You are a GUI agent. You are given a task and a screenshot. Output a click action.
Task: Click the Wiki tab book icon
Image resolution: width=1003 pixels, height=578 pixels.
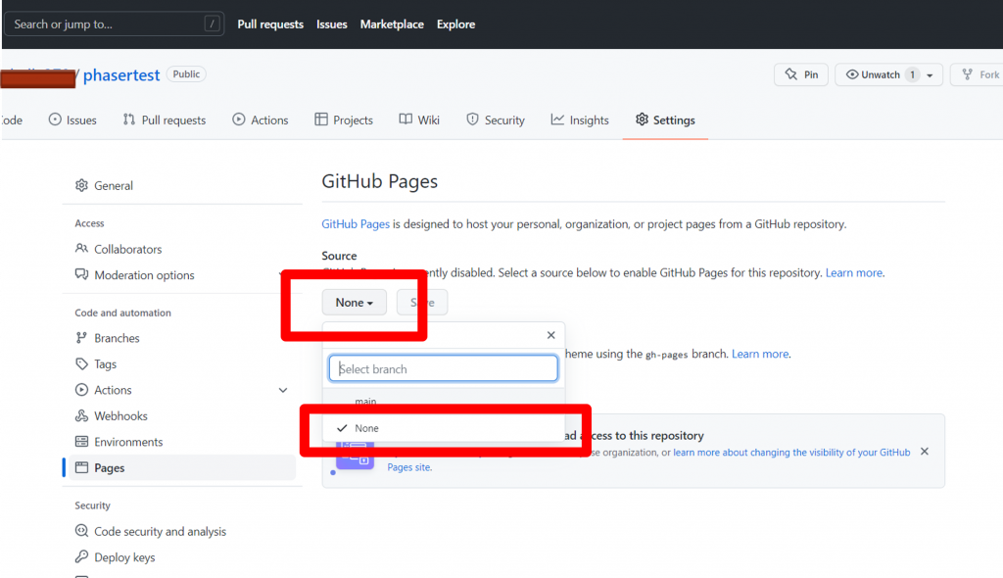coord(406,120)
